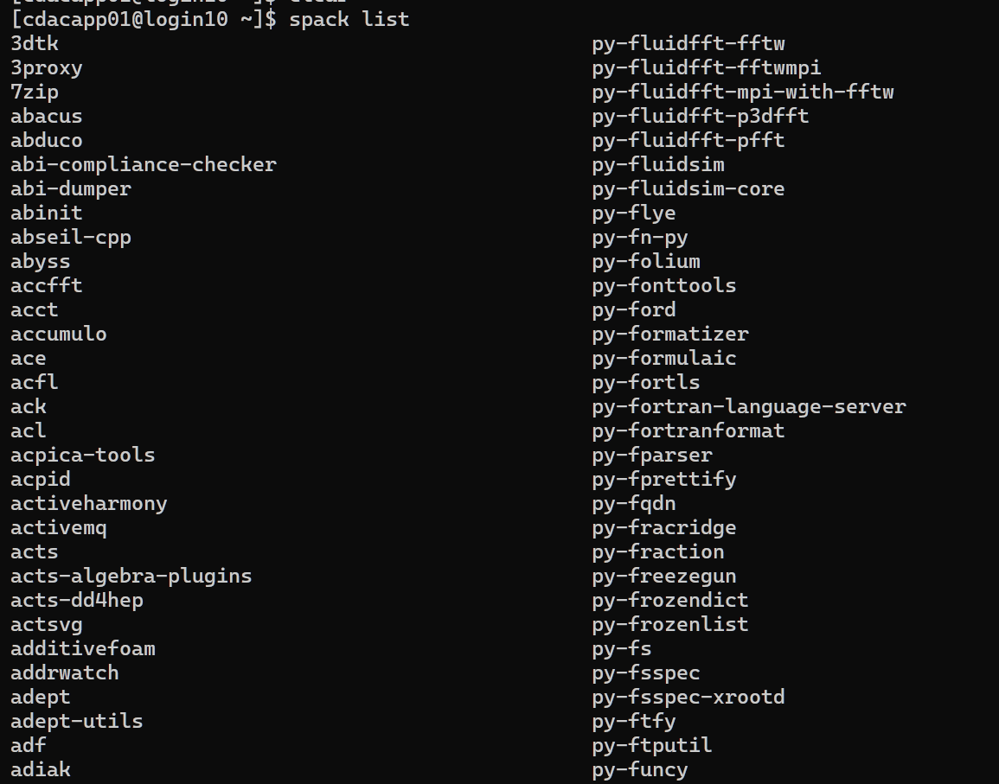Click the adiak package name

click(41, 769)
